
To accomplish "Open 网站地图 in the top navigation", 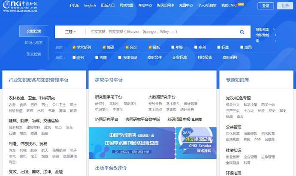I will [127, 5].
